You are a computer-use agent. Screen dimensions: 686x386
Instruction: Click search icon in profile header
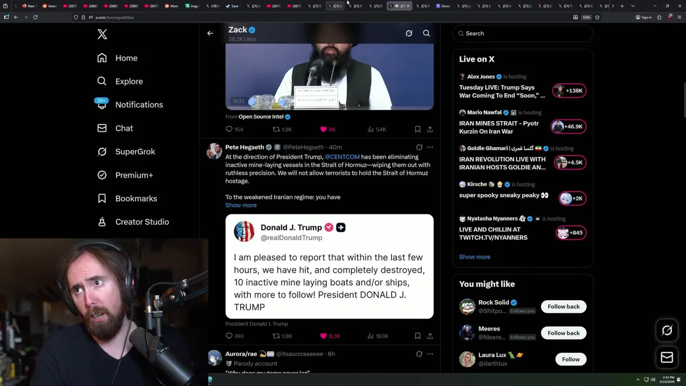point(427,33)
